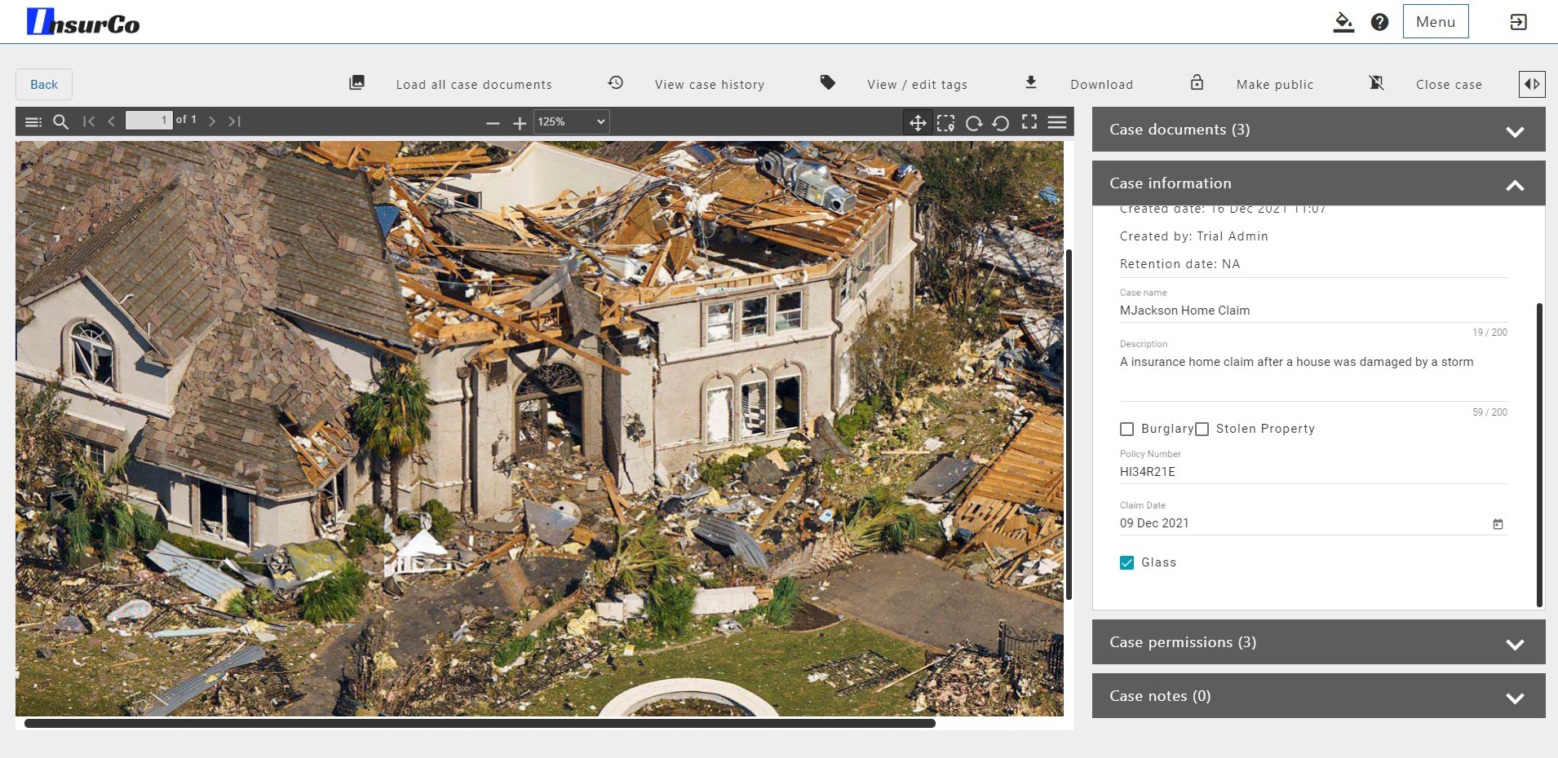The width and height of the screenshot is (1558, 758).
Task: Click the Back button
Action: coord(44,85)
